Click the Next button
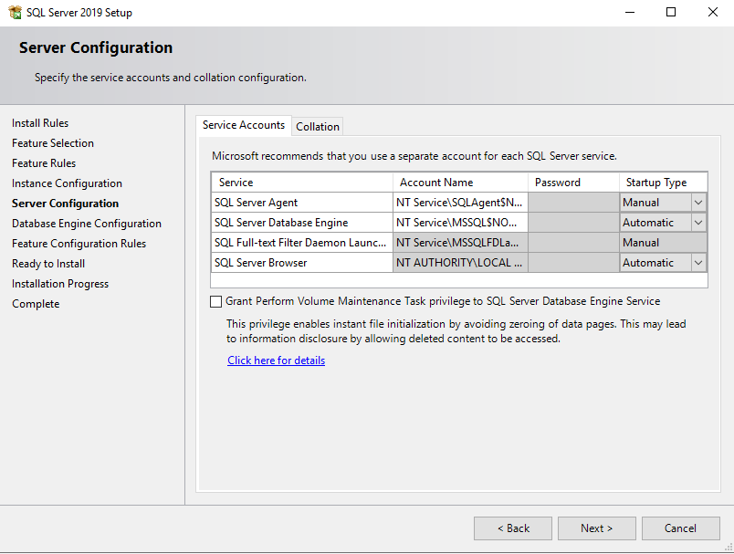 pos(596,528)
